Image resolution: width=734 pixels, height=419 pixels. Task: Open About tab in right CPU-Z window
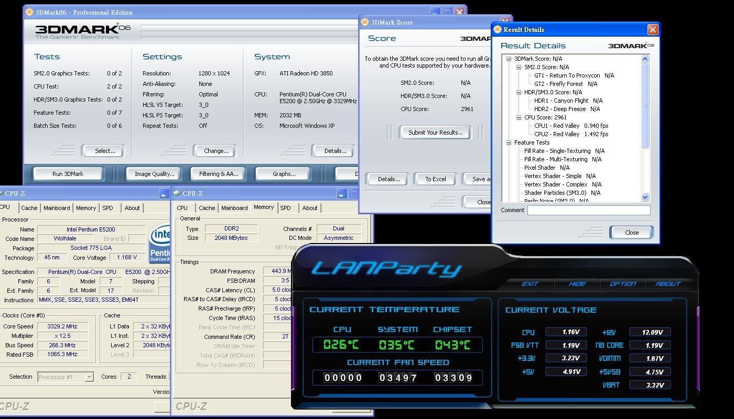310,208
